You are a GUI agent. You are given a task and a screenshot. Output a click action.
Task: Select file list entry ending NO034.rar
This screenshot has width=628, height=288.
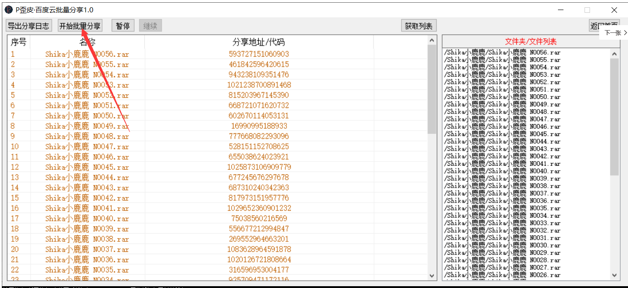(502, 215)
